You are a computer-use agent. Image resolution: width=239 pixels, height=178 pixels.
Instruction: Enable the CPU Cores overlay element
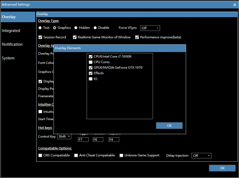(x=91, y=62)
